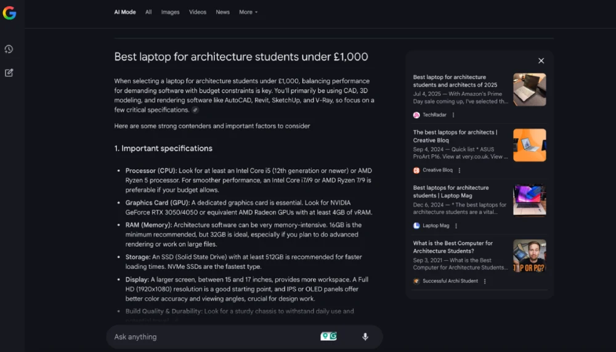Click the 'Storage:' bullet label
Image resolution: width=616 pixels, height=352 pixels.
(138, 257)
